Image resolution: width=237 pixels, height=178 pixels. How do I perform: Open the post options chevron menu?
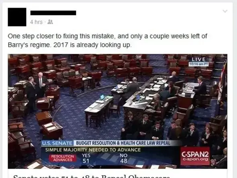225,11
